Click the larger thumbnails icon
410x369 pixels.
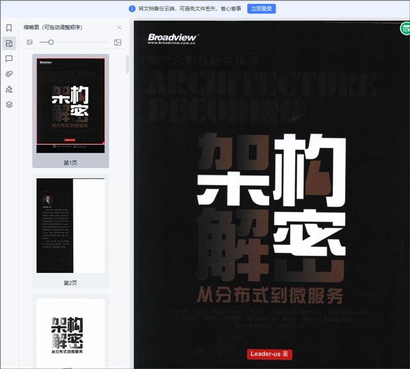click(118, 42)
